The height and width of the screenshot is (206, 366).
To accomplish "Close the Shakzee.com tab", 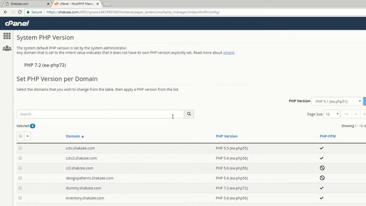I will (48, 4).
